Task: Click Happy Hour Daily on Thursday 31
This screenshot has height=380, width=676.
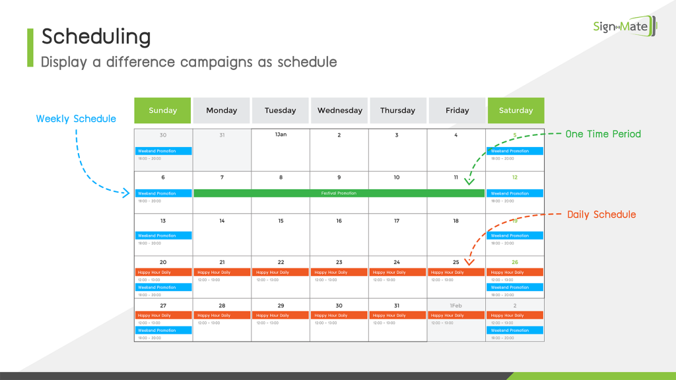Action: (397, 315)
